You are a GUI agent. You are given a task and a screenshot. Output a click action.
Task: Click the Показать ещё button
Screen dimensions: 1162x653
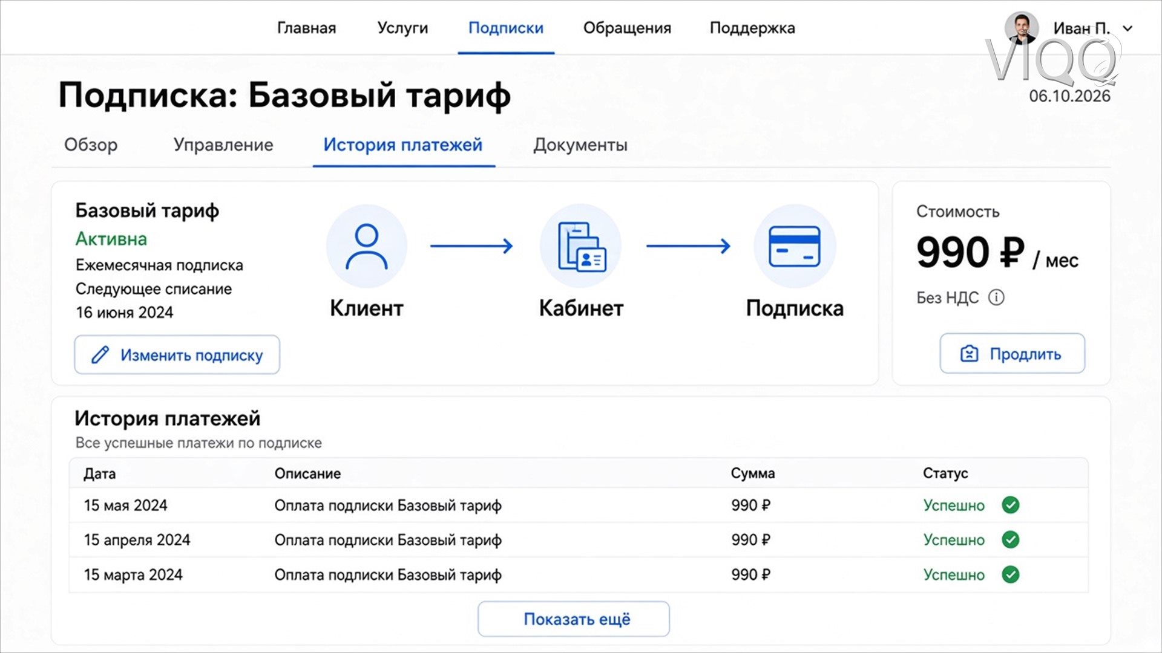[x=574, y=619]
